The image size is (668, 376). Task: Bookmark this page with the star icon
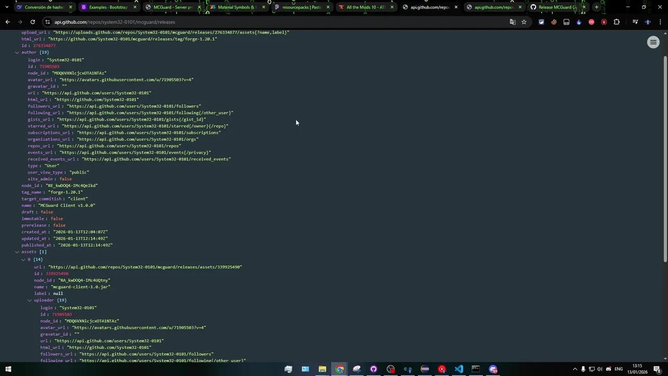pyautogui.click(x=524, y=22)
